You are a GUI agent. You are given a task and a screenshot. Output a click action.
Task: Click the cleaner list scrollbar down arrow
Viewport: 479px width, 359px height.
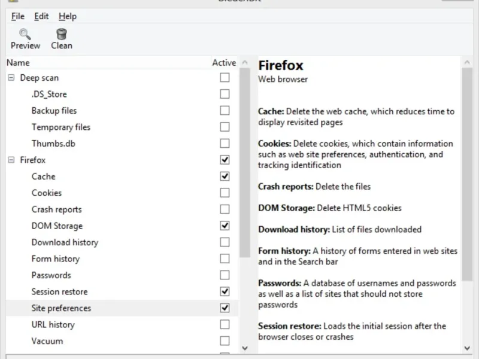245,348
